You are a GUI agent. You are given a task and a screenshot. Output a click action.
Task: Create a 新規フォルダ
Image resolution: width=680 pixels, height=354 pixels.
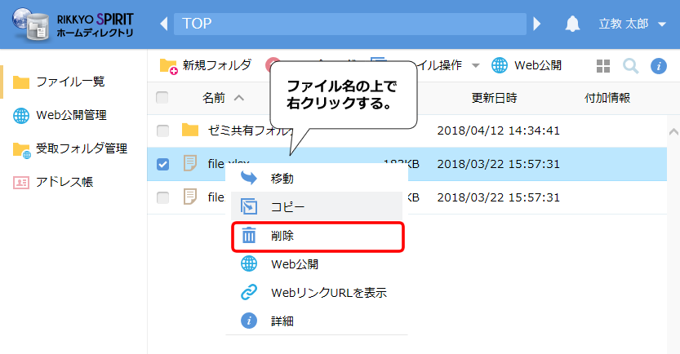point(206,65)
